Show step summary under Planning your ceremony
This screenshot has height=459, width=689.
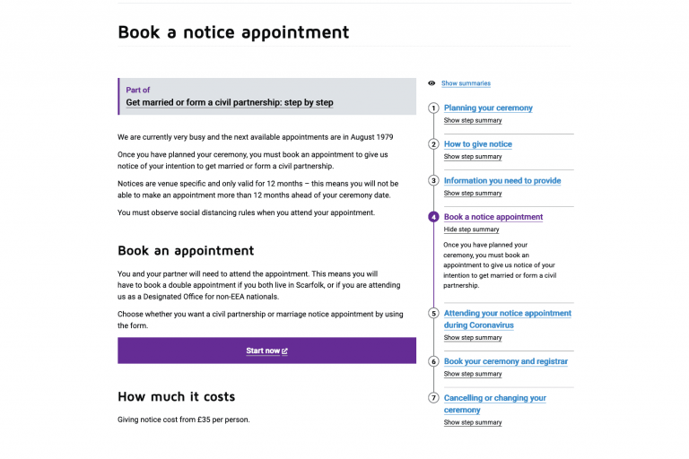(473, 120)
